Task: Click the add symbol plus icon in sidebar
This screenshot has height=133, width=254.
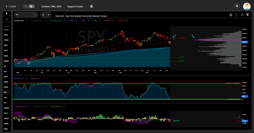Action: click(x=7, y=19)
